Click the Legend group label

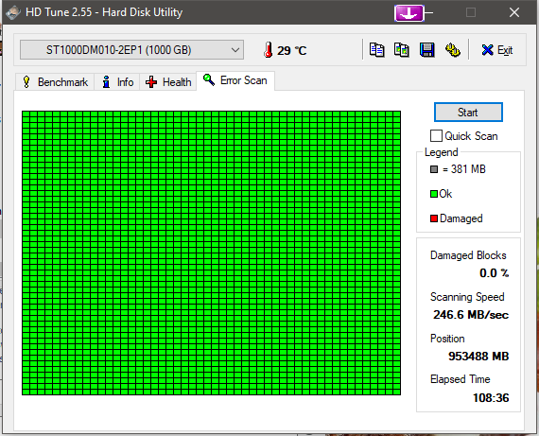pyautogui.click(x=441, y=152)
